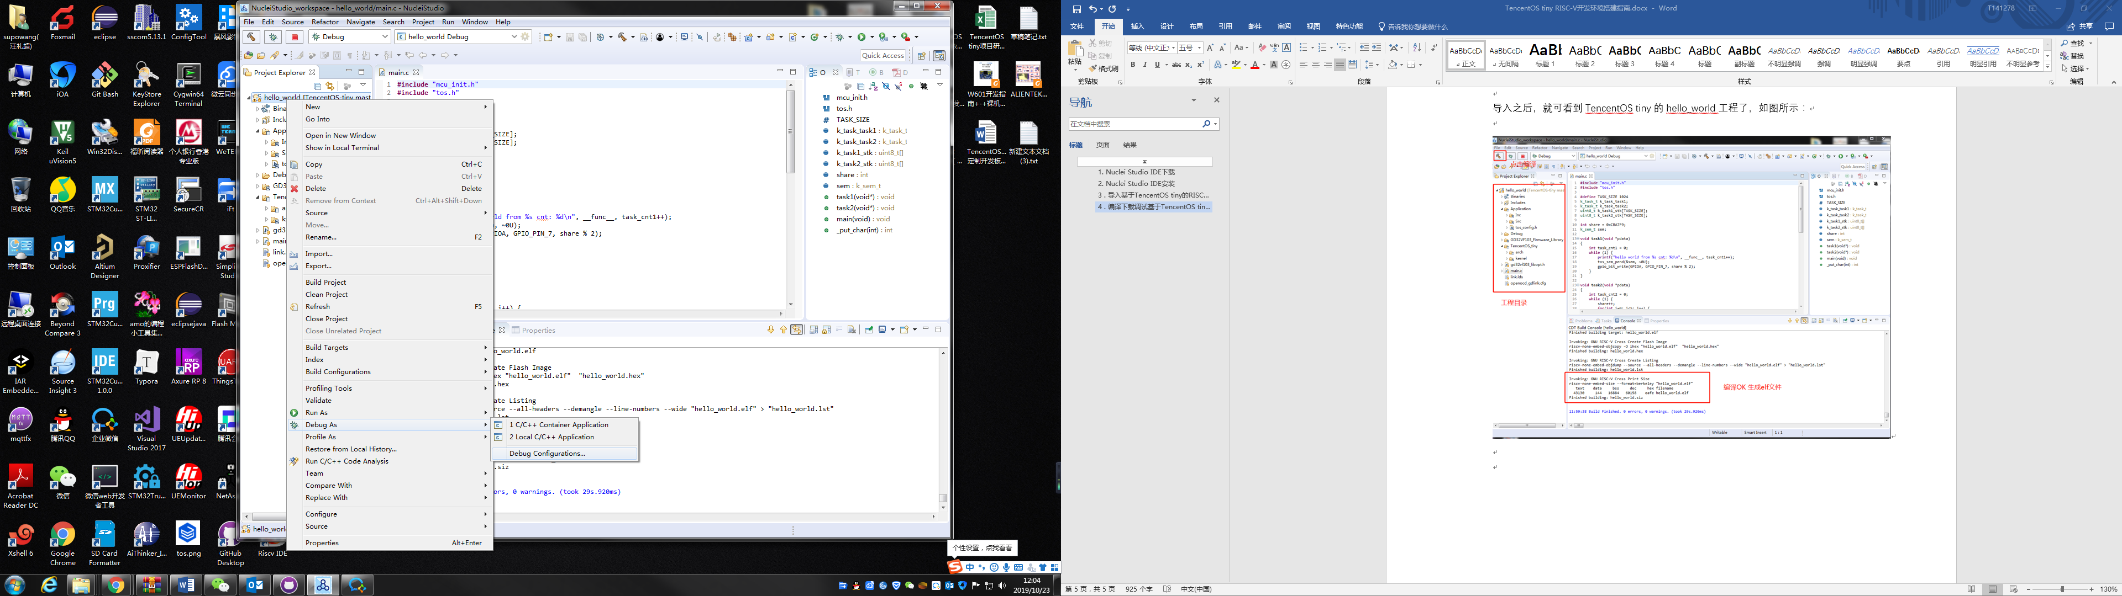Click Scroll Lock icon in Console toolbar
The height and width of the screenshot is (596, 2122).
pyautogui.click(x=826, y=329)
